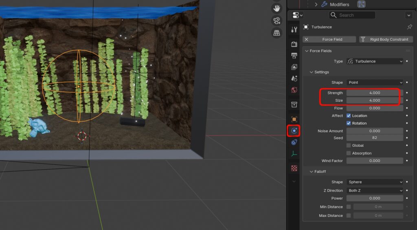The height and width of the screenshot is (230, 417).
Task: Toggle camera view in viewport
Action: [x=277, y=20]
